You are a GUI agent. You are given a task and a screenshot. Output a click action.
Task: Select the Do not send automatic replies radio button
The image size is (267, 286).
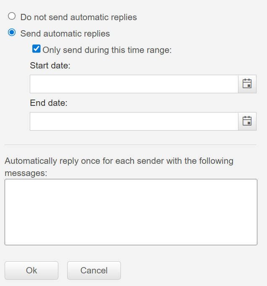(x=12, y=17)
